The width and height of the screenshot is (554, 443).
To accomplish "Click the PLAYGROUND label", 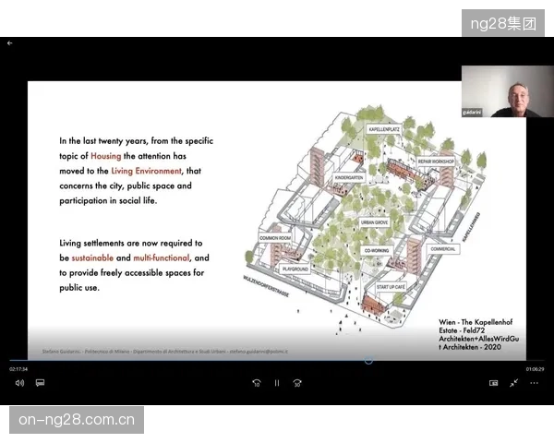I will click(x=295, y=269).
